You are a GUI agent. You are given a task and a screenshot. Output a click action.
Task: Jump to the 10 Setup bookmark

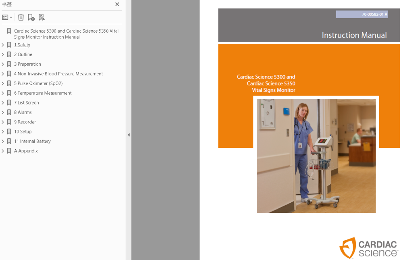coord(23,132)
